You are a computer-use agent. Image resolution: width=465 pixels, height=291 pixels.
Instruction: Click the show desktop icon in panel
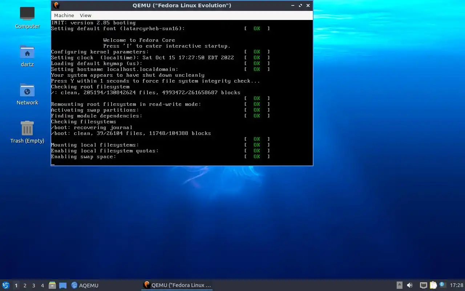62,286
